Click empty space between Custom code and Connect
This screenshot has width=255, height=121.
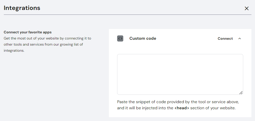coord(187,38)
